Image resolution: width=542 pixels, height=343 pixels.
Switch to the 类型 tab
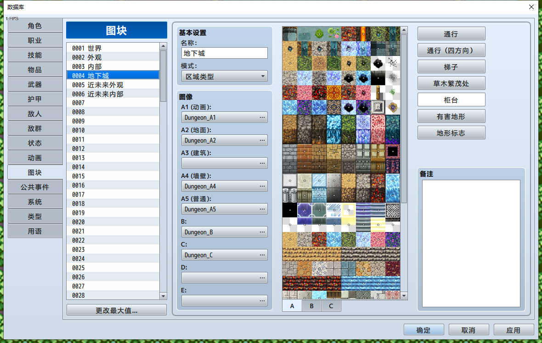(x=35, y=216)
